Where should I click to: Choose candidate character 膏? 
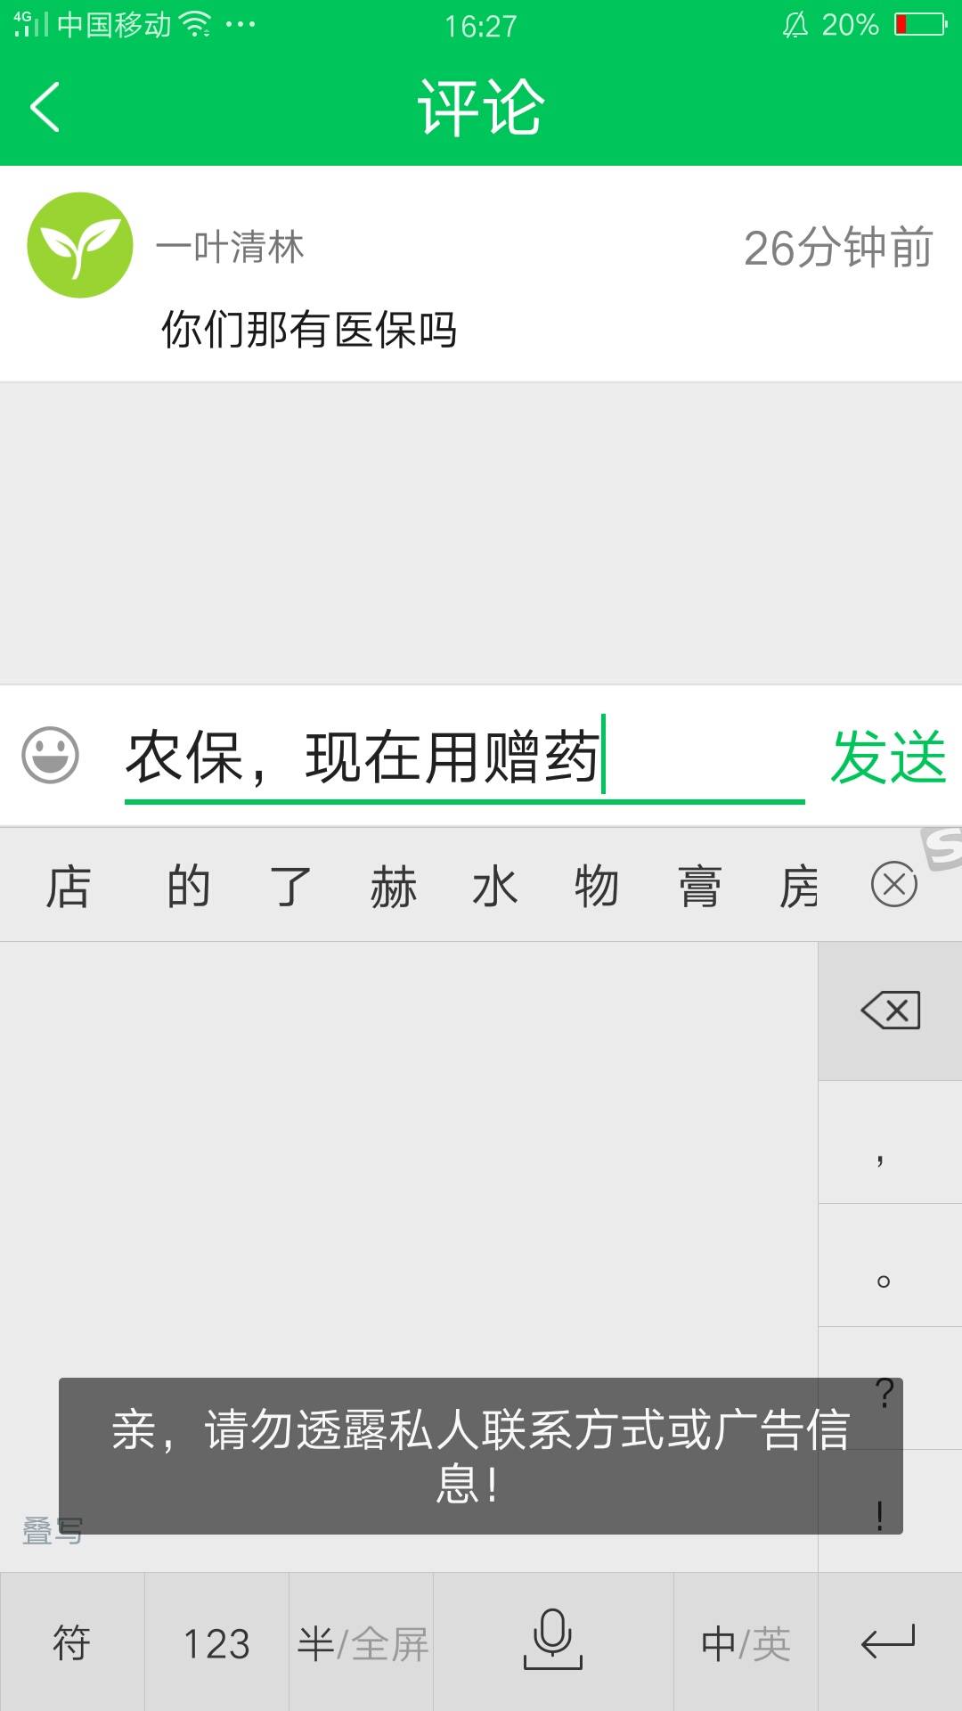coord(699,887)
